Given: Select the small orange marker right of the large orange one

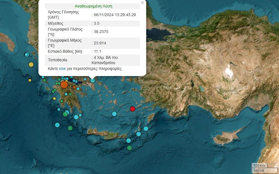Looking at the screenshot, I should 74,87.
